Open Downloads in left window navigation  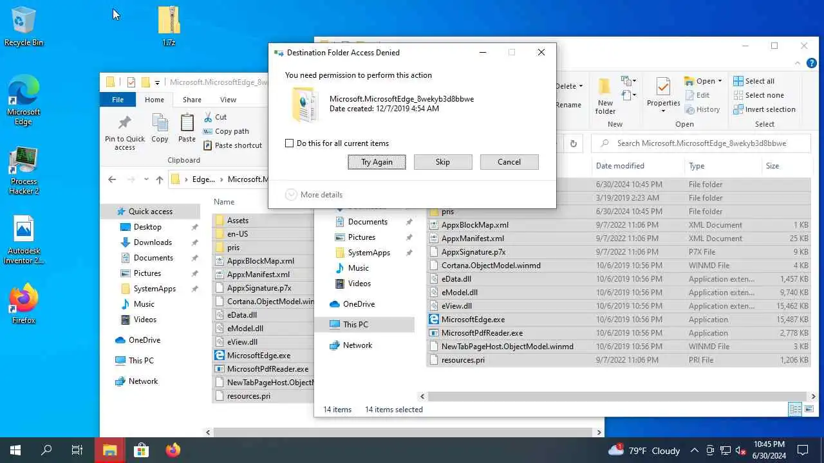153,242
